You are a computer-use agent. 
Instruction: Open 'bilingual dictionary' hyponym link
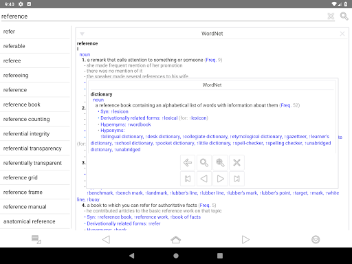point(122,137)
